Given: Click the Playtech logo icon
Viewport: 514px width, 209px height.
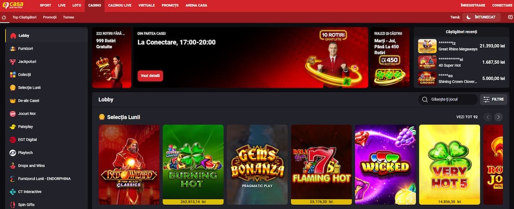Looking at the screenshot, I should pos(13,153).
